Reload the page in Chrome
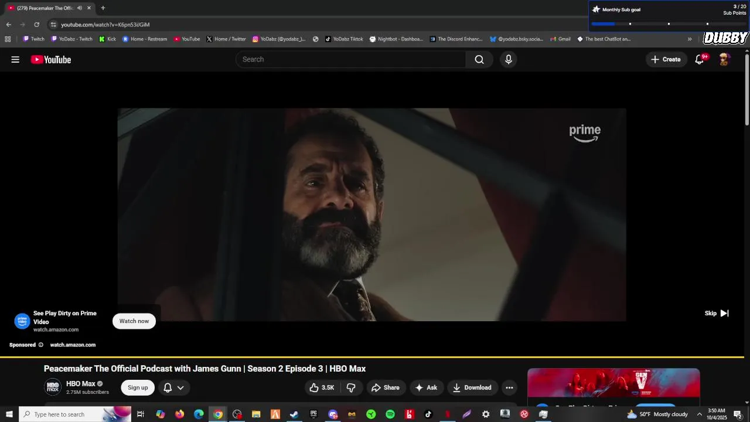 (36, 25)
